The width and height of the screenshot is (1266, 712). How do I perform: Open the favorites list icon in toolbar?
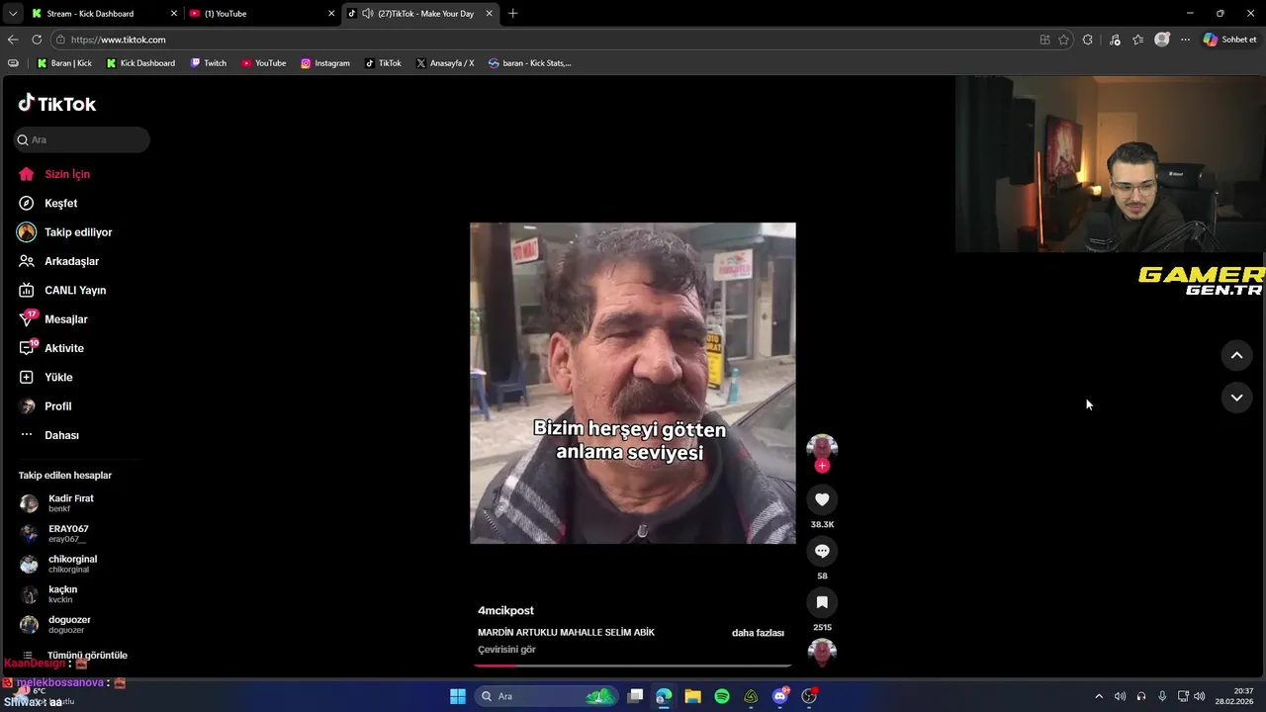pyautogui.click(x=1138, y=40)
